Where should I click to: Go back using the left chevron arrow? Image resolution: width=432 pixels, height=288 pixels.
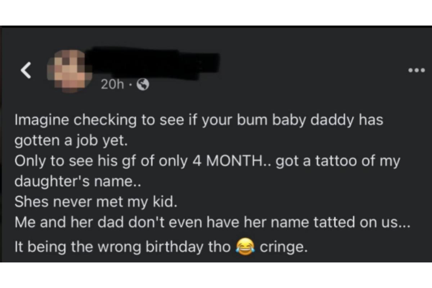[x=26, y=70]
